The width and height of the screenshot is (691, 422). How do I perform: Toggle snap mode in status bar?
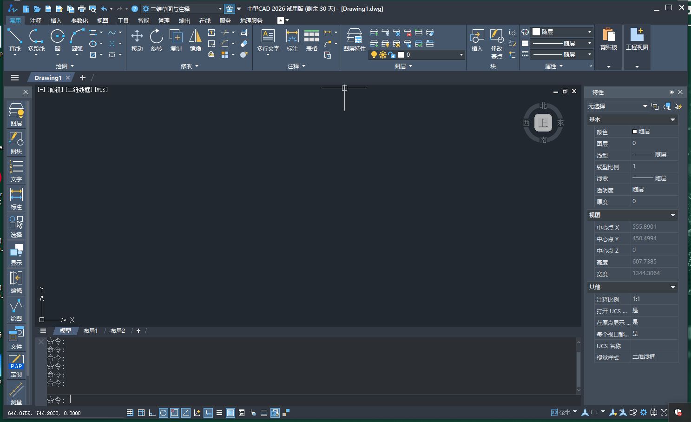(130, 413)
